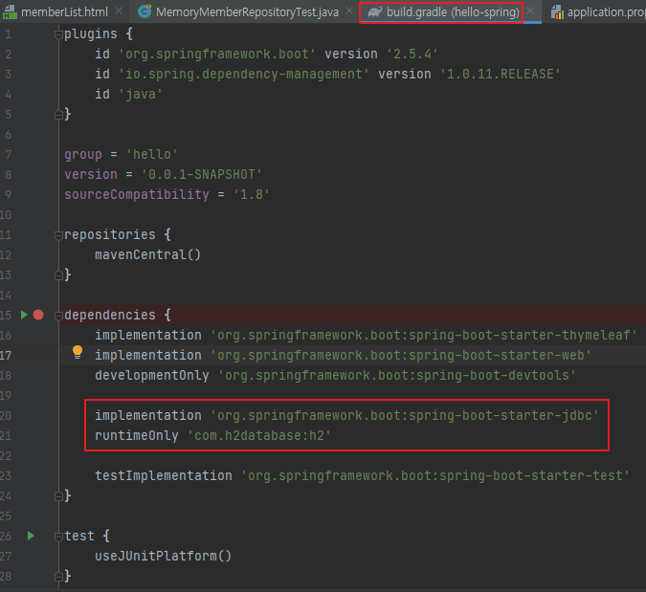Screen dimensions: 646x592
Task: Click the developmentOnly keyword
Action: [x=151, y=376]
